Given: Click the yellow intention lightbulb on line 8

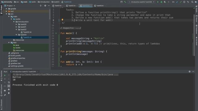Looking at the screenshot, I should (x=62, y=20).
